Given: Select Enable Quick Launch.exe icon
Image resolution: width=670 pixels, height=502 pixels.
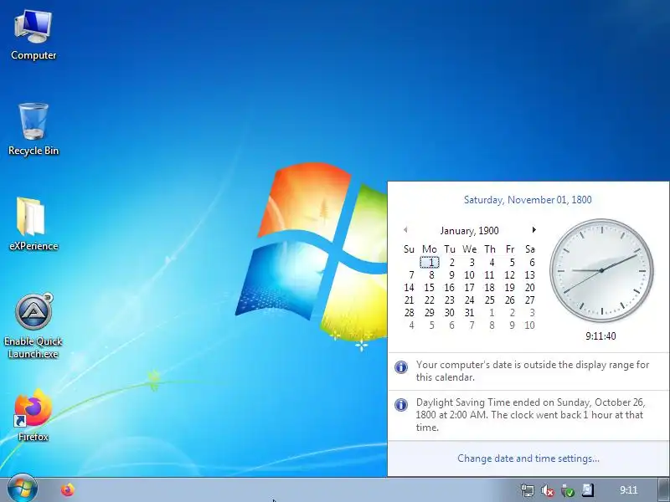Looking at the screenshot, I should [33, 325].
